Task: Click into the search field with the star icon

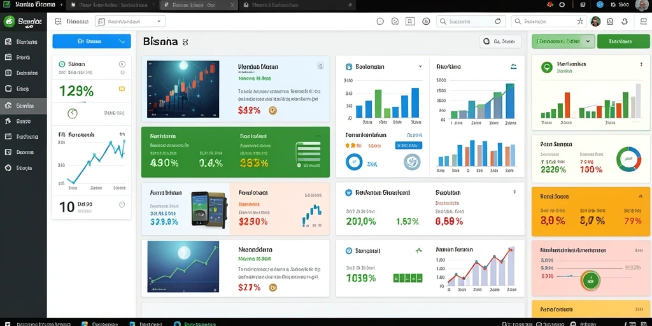Action: pyautogui.click(x=549, y=22)
